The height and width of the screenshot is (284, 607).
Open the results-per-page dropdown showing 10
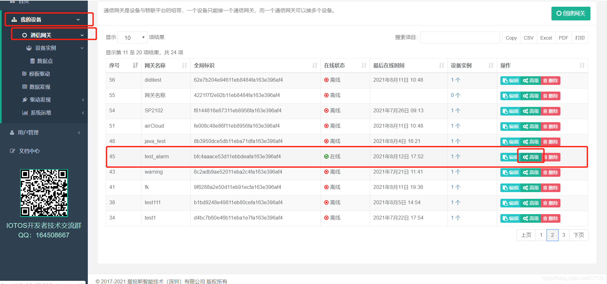133,38
